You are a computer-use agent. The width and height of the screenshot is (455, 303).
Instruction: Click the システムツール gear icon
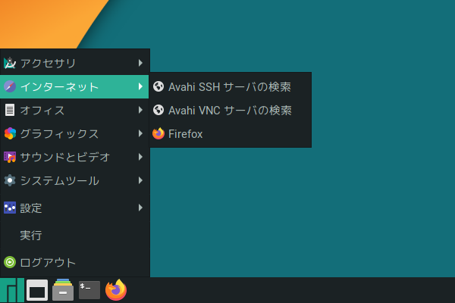click(10, 180)
